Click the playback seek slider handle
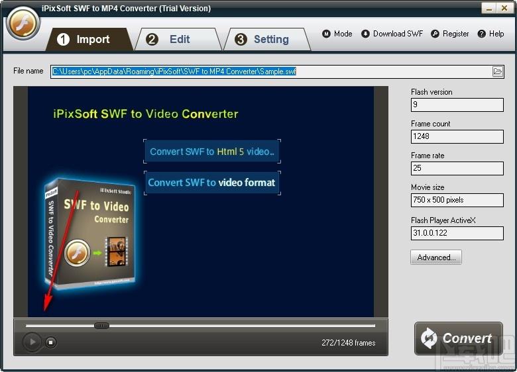 (101, 326)
